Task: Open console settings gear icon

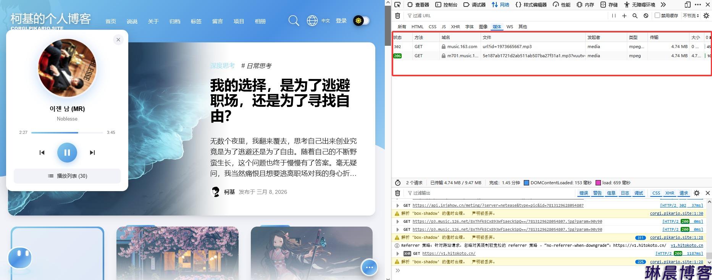Action: pyautogui.click(x=697, y=193)
